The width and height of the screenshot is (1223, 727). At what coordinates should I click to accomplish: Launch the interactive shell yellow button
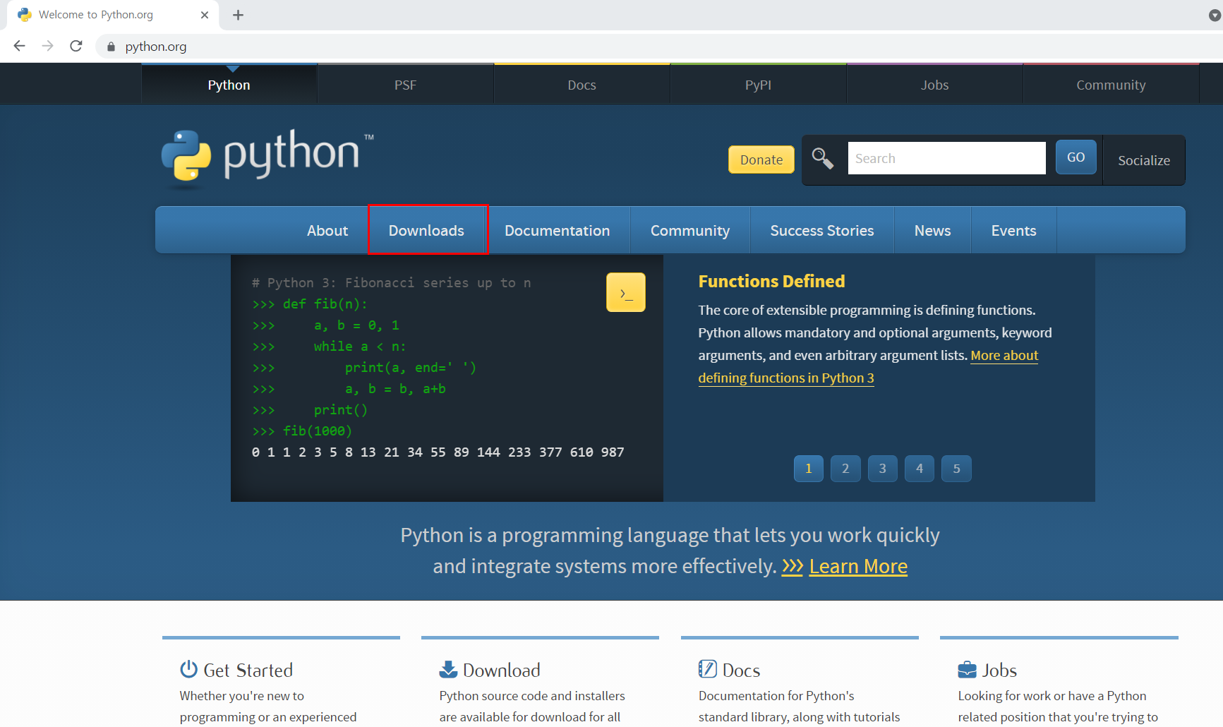[626, 292]
